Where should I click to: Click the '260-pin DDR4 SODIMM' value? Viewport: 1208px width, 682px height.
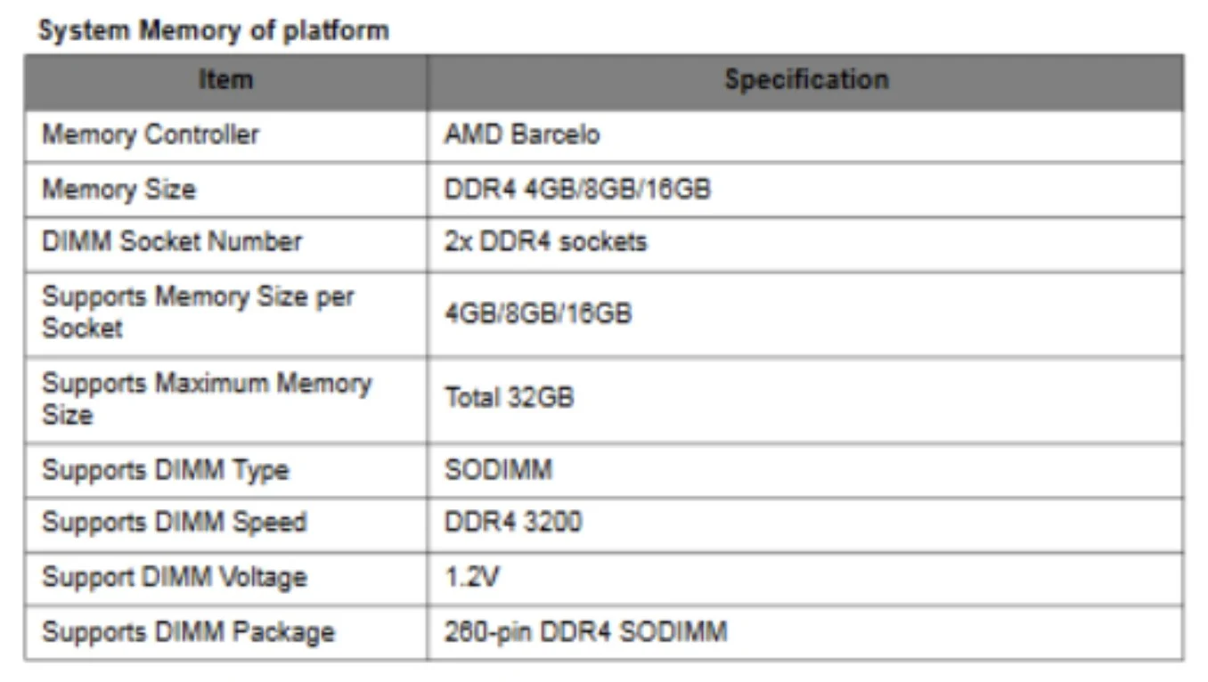point(585,632)
